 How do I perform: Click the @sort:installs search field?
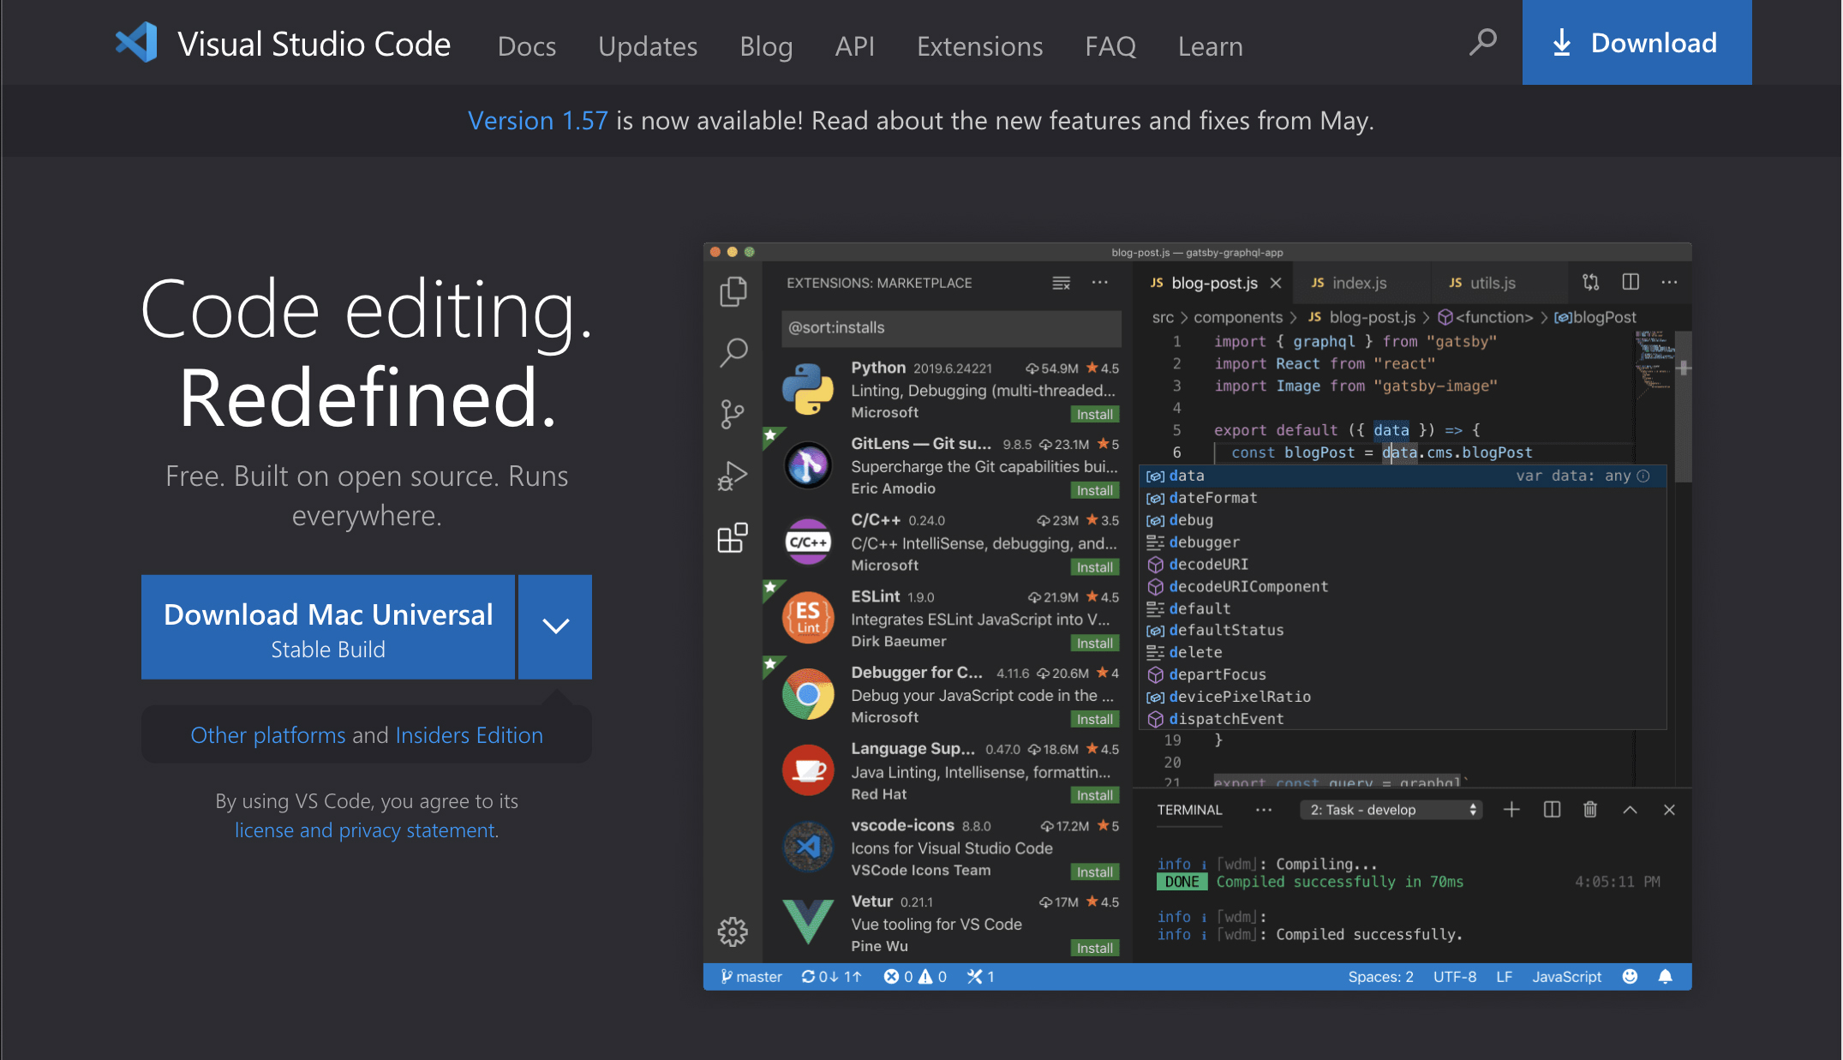click(x=951, y=328)
